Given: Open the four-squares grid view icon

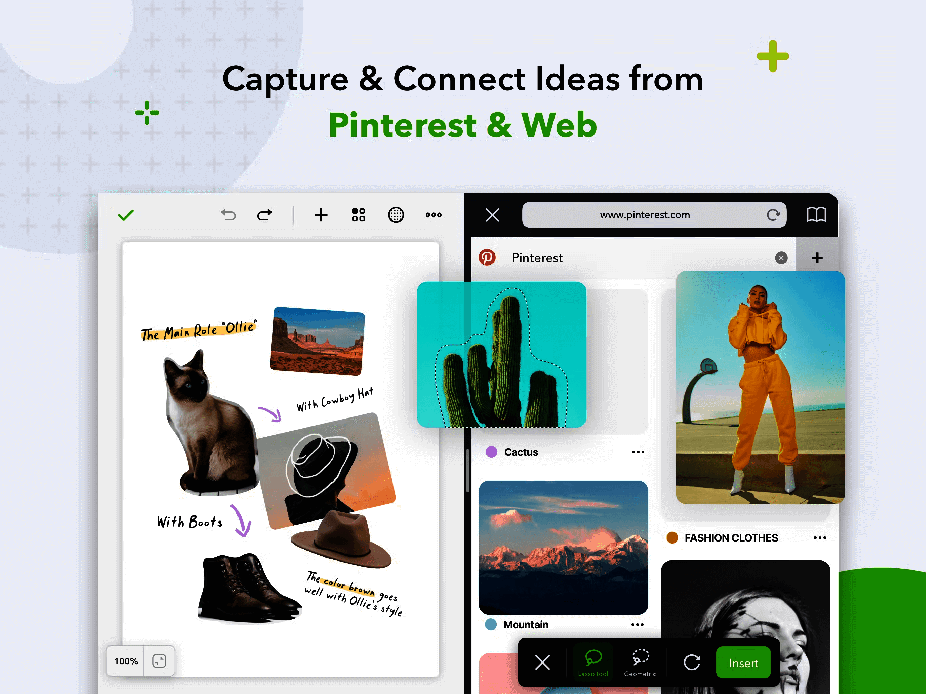Looking at the screenshot, I should [358, 215].
